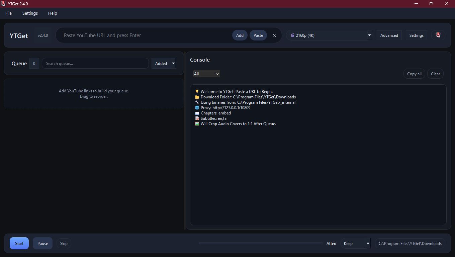Click the download progress bar

261,243
